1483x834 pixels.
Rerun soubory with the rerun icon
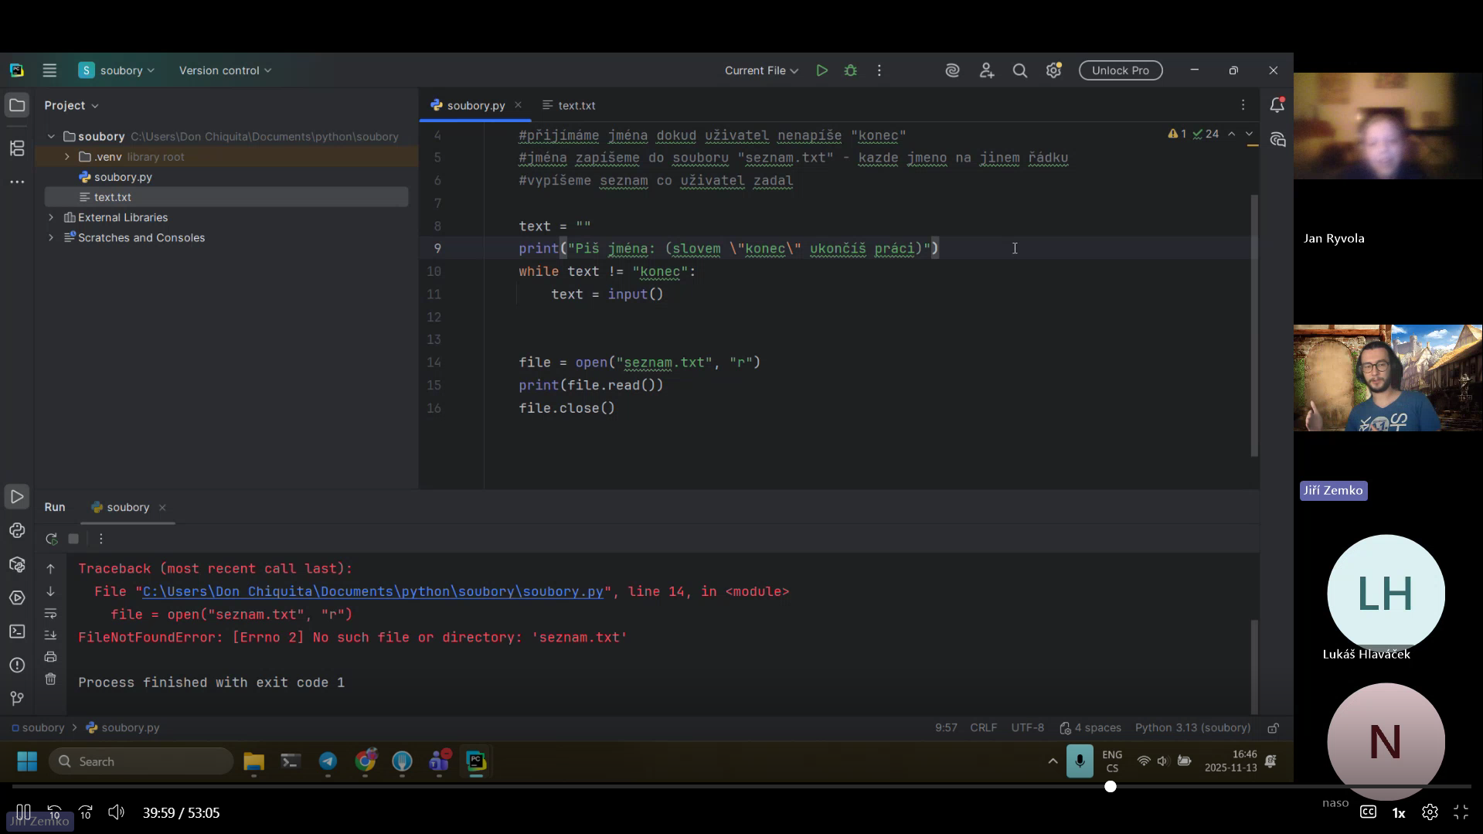tap(51, 539)
